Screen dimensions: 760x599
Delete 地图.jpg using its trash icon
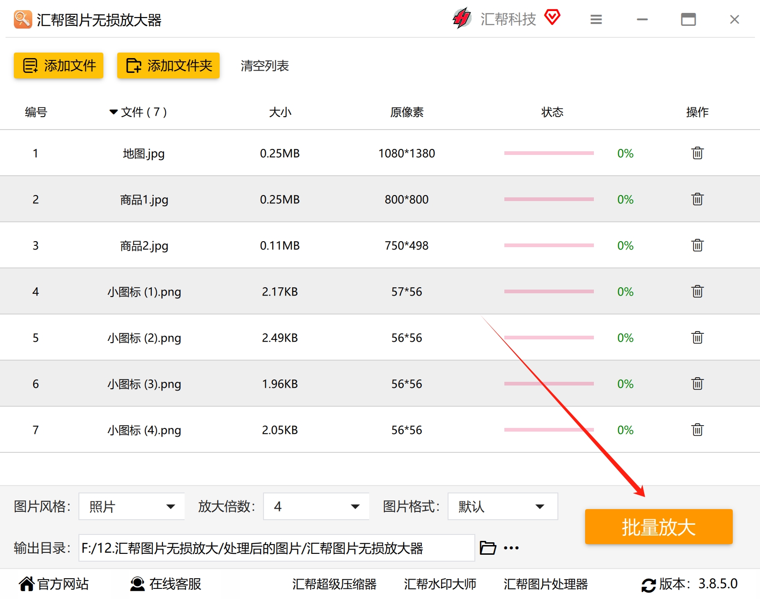pos(697,153)
